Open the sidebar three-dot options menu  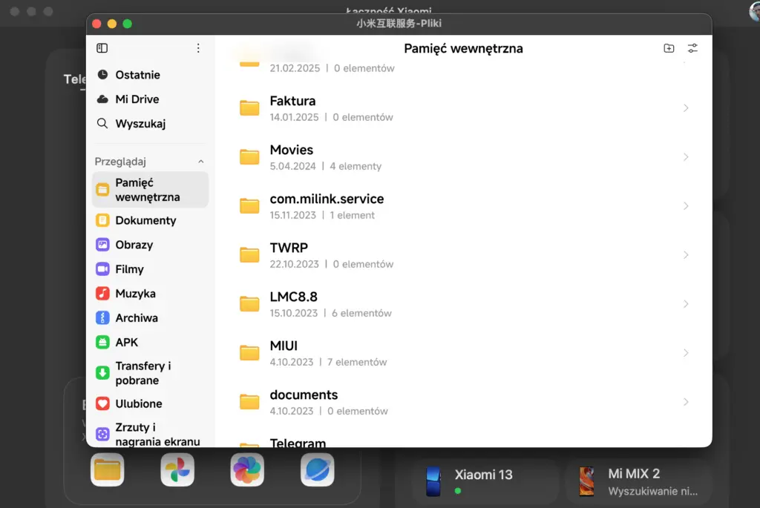tap(198, 48)
